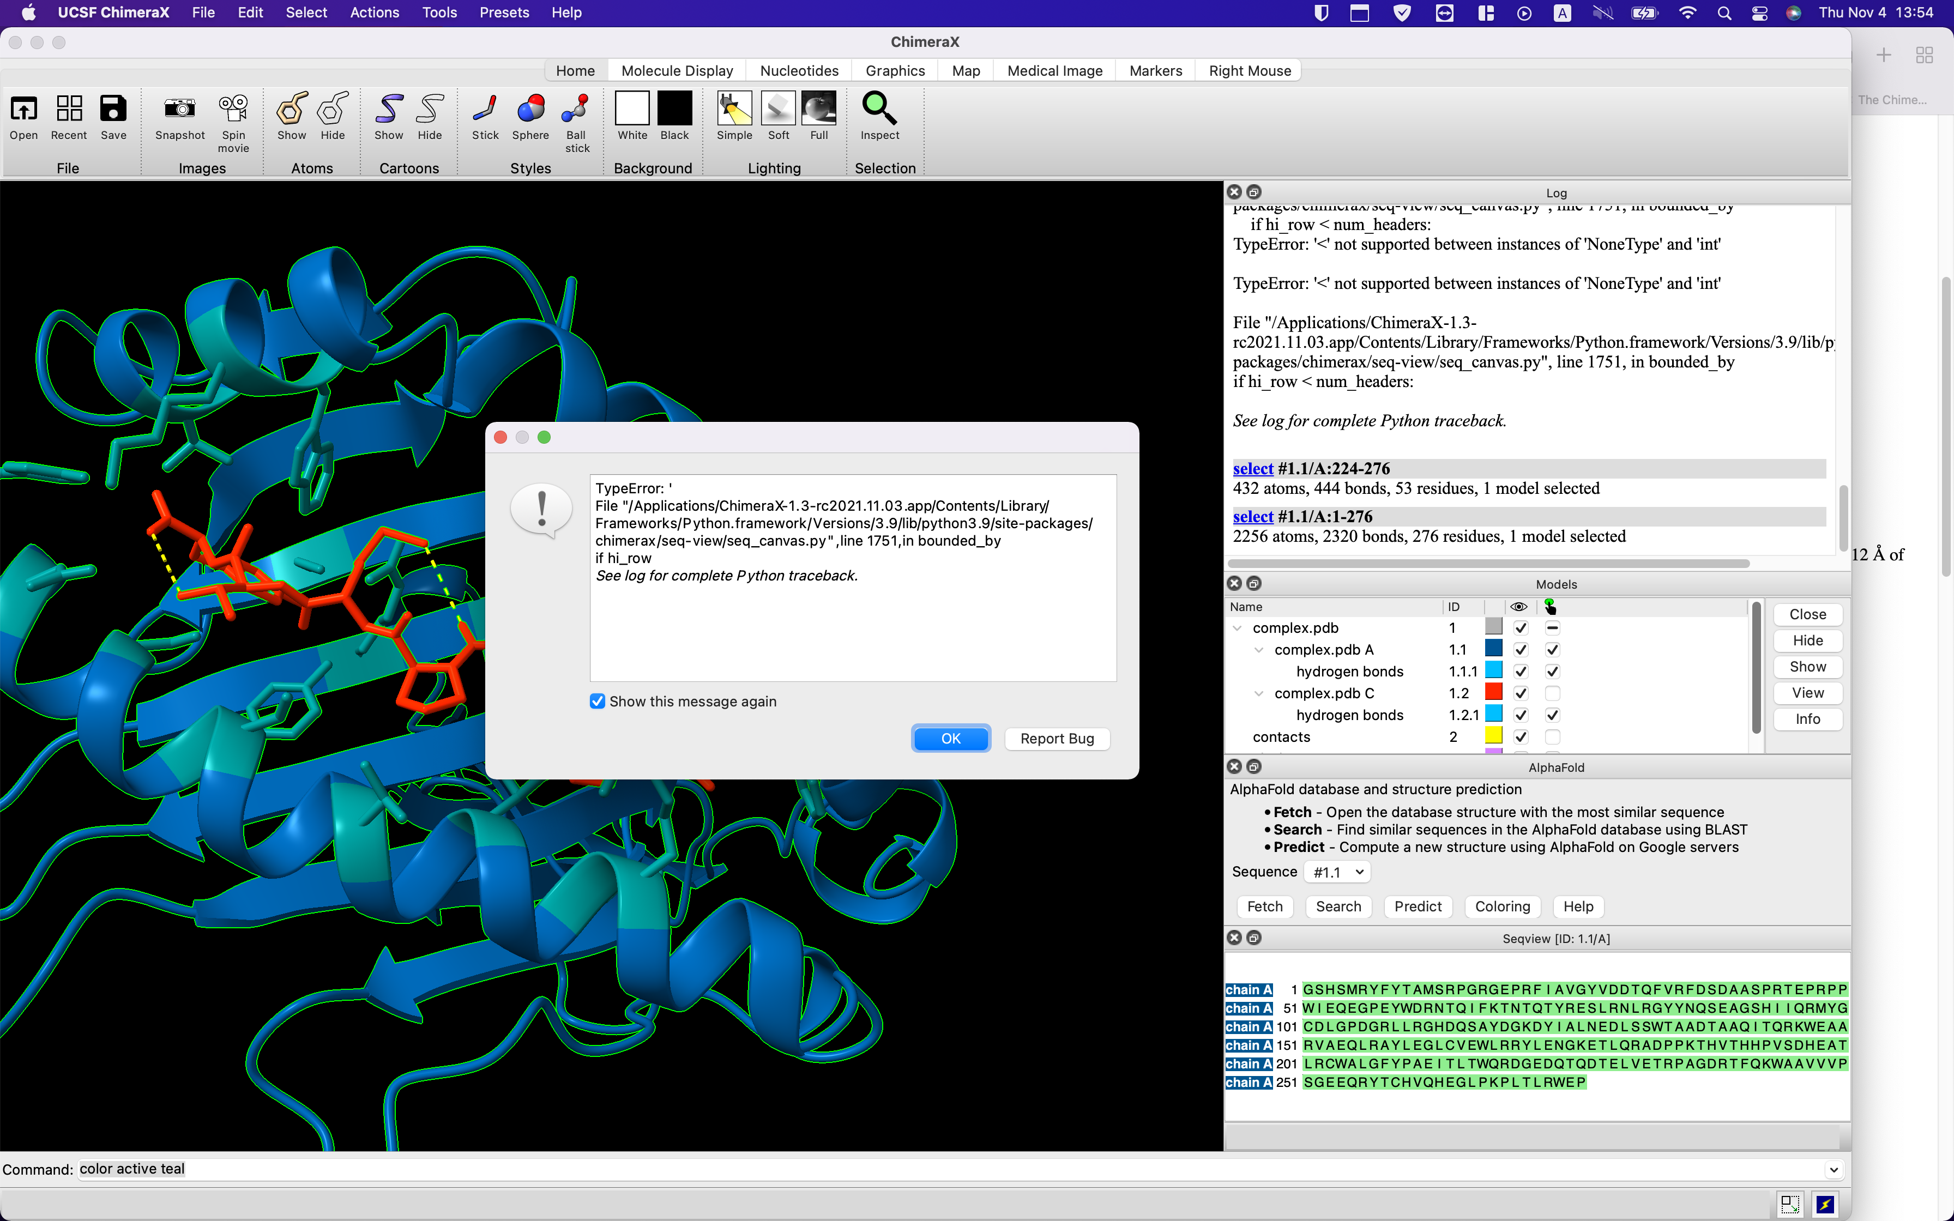Hide atoms using the toolbar icon

(x=333, y=110)
